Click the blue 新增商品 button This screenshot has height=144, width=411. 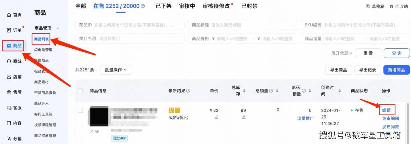coord(396,70)
